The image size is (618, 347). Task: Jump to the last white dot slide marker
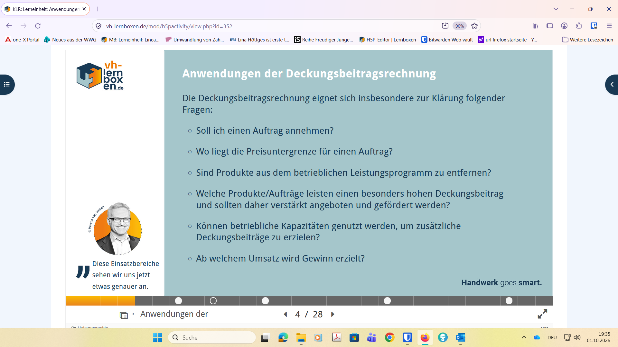[509, 301]
